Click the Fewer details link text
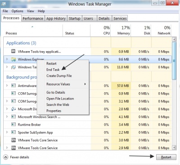180x165 pixels. 20,157
